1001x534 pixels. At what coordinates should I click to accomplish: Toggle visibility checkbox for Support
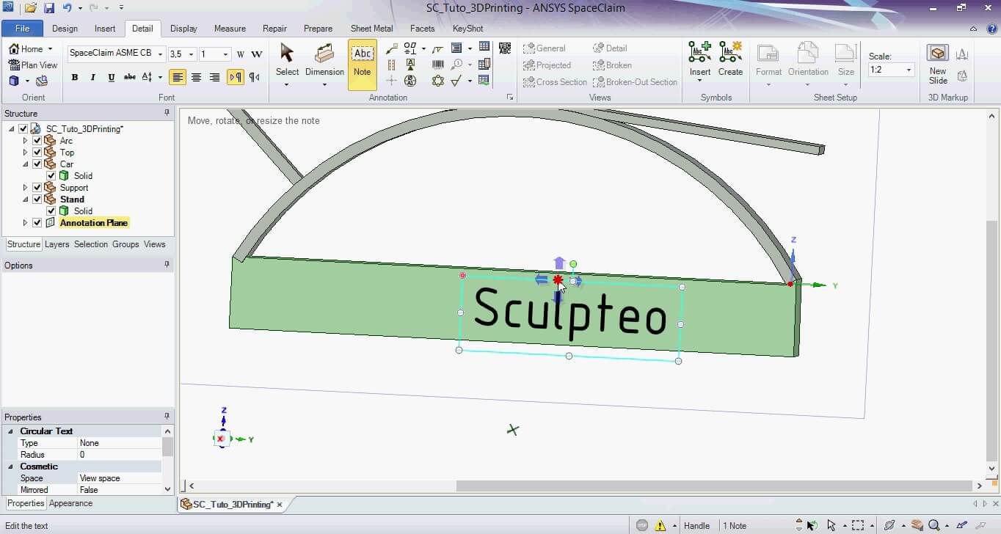[x=37, y=188]
